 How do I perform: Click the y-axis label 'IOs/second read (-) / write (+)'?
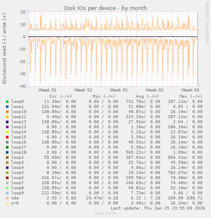point(4,49)
